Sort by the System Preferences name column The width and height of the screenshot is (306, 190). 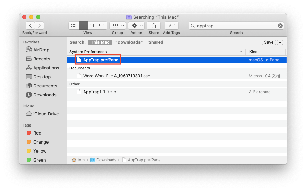88,52
